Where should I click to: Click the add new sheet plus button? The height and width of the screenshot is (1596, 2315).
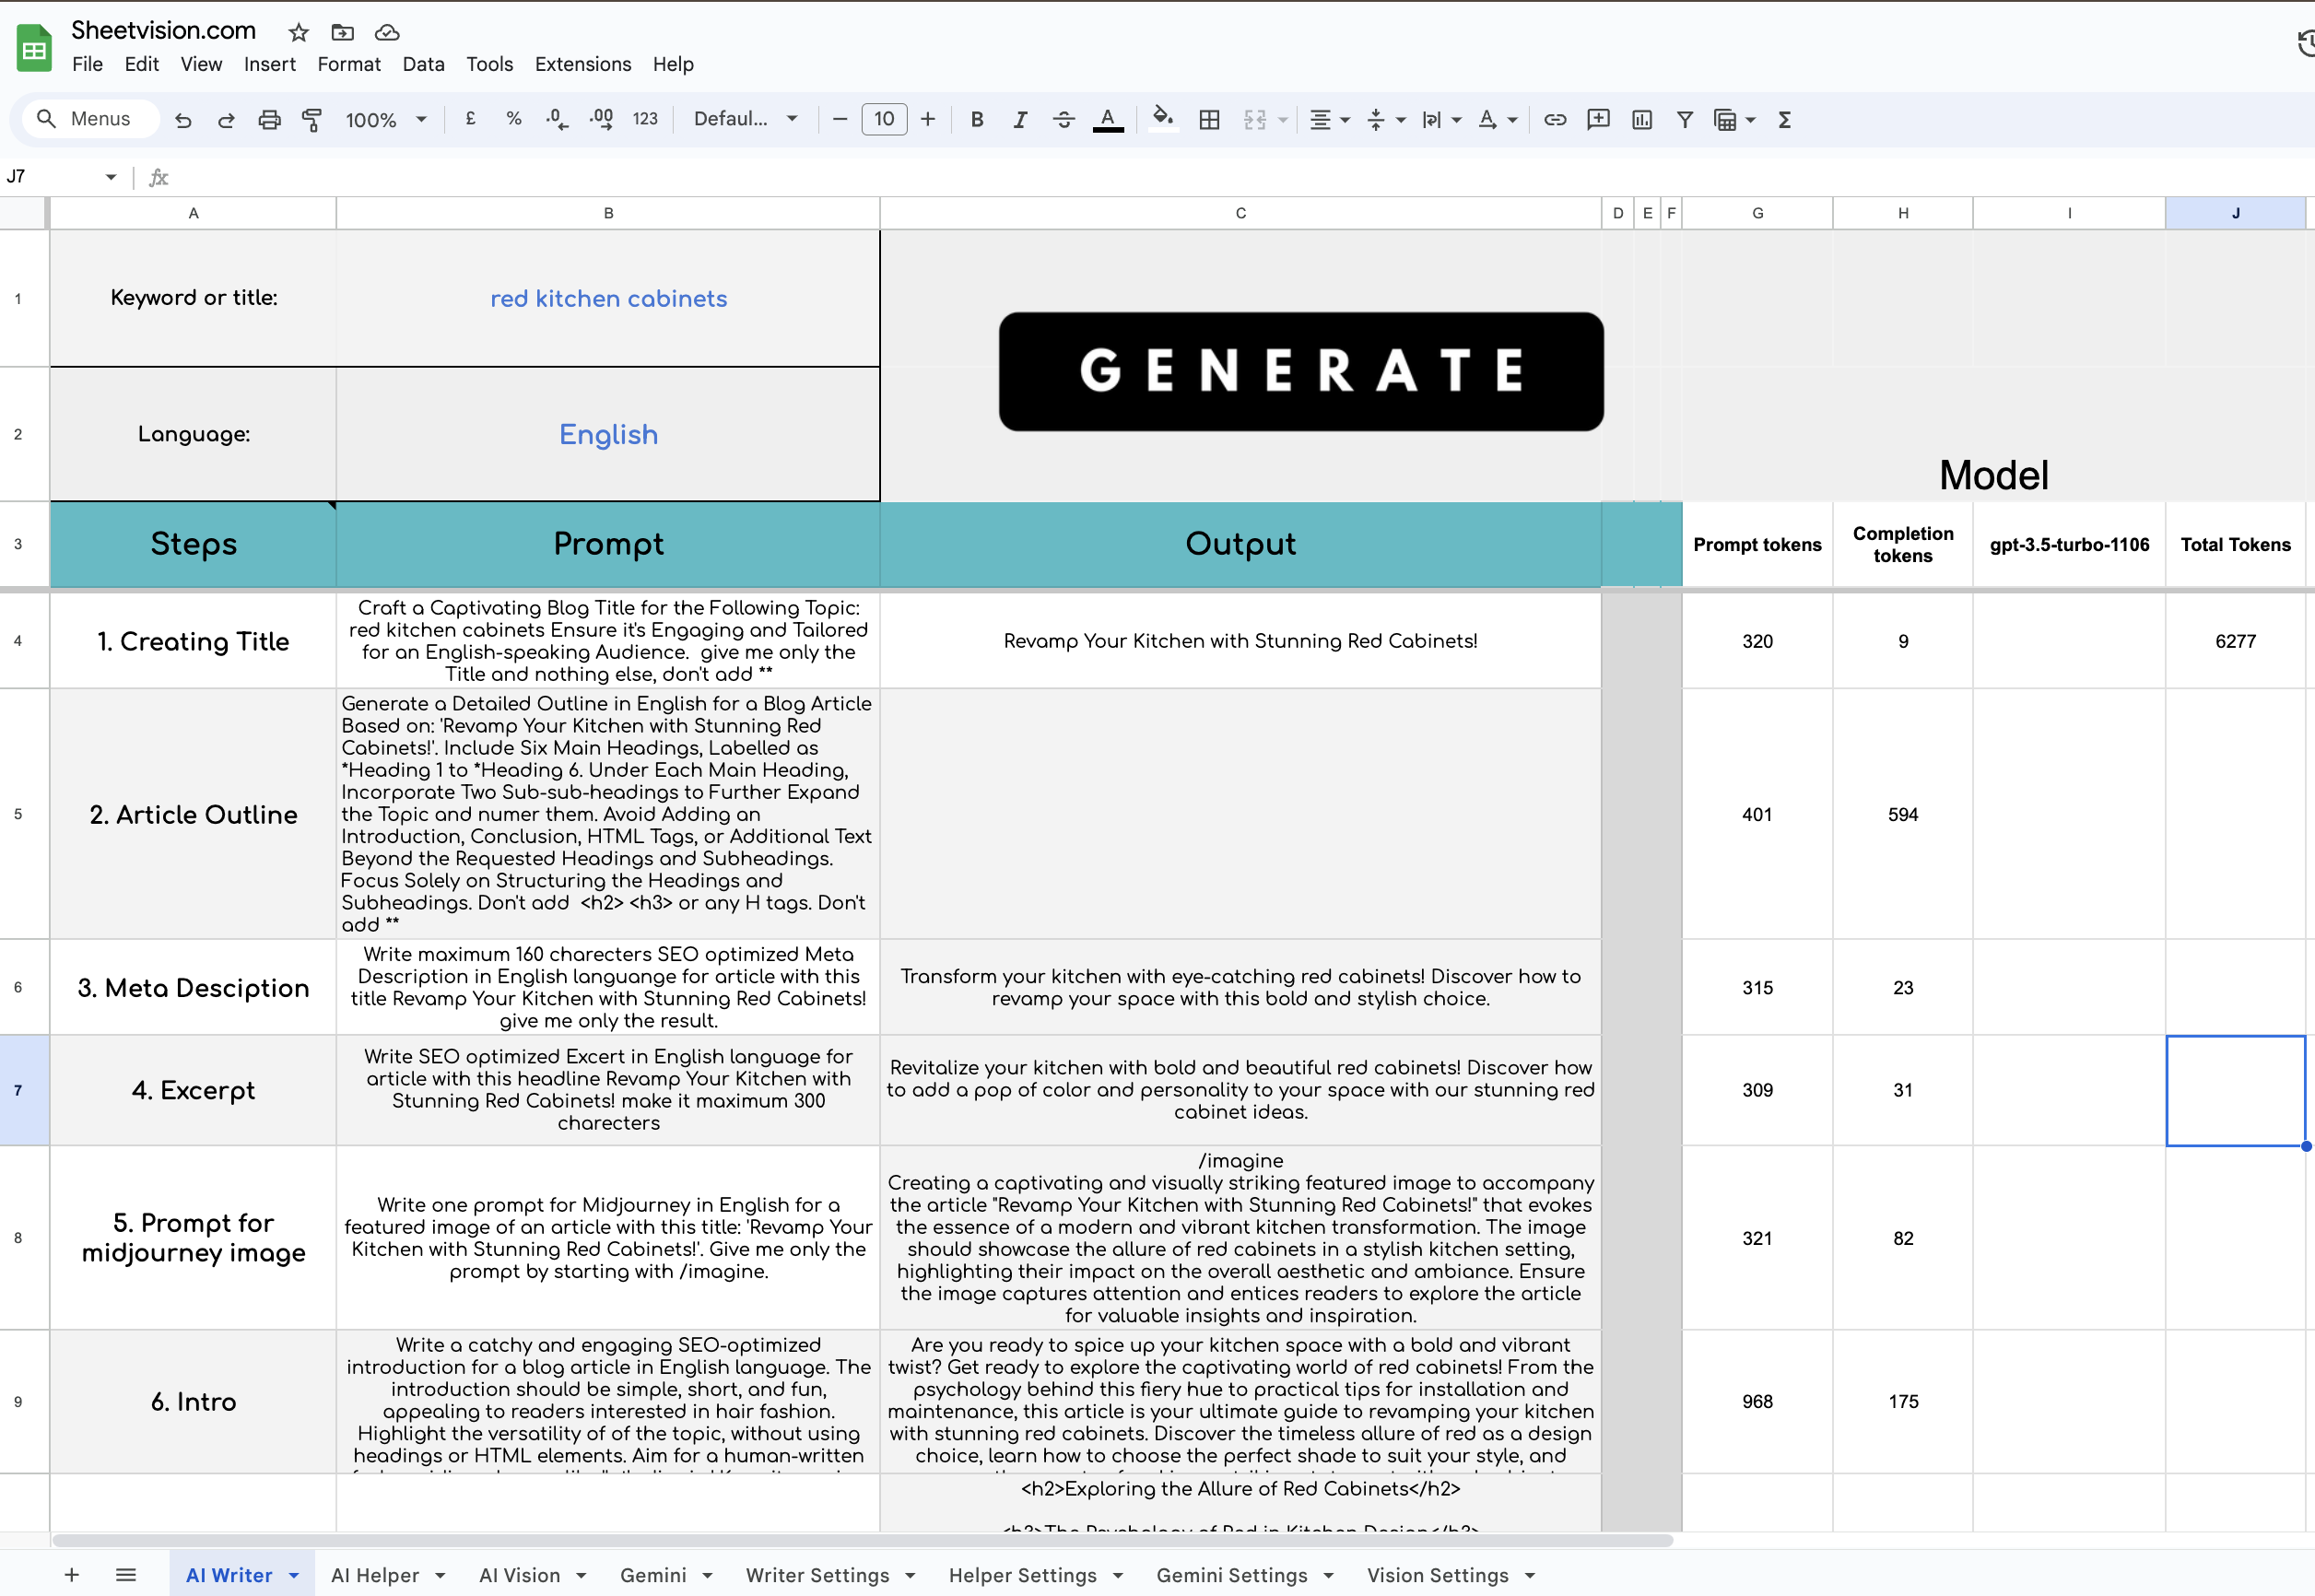pos(72,1575)
